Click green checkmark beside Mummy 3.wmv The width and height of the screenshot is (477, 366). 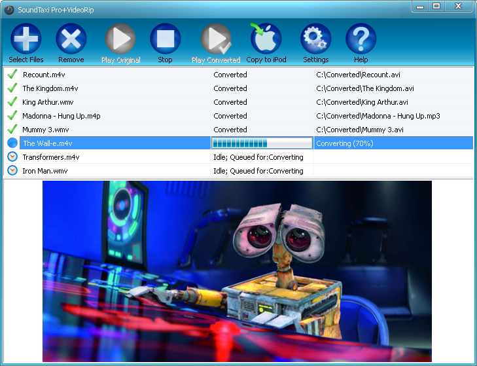point(12,130)
